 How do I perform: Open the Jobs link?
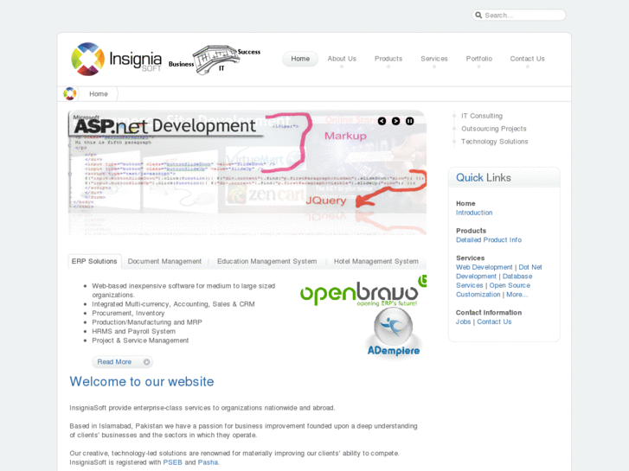click(x=463, y=321)
